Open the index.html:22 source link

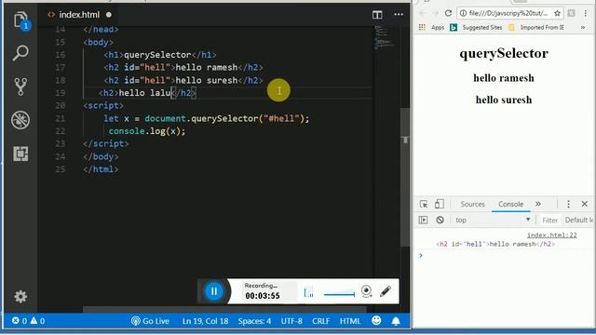coord(552,235)
